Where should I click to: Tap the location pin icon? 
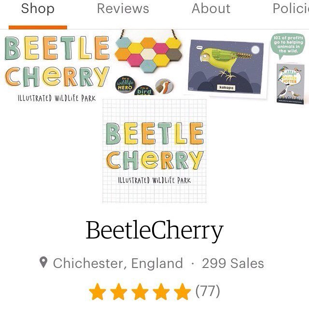pos(43,262)
